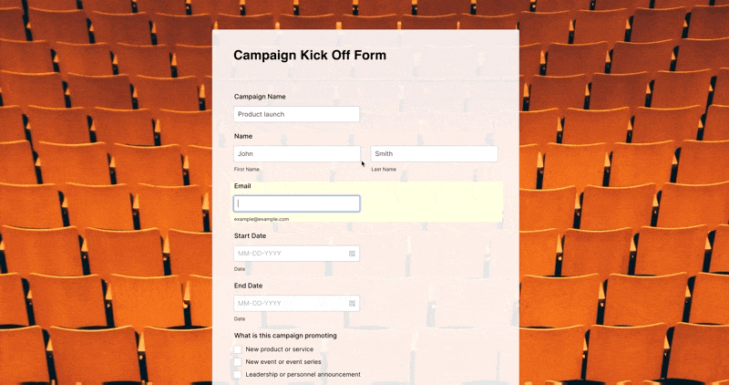Click the Campaign Name field containing Product launch
Image resolution: width=729 pixels, height=385 pixels.
tap(296, 114)
